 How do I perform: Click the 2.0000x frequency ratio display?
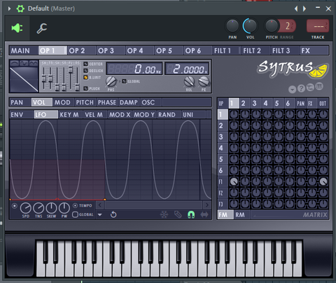coord(187,69)
